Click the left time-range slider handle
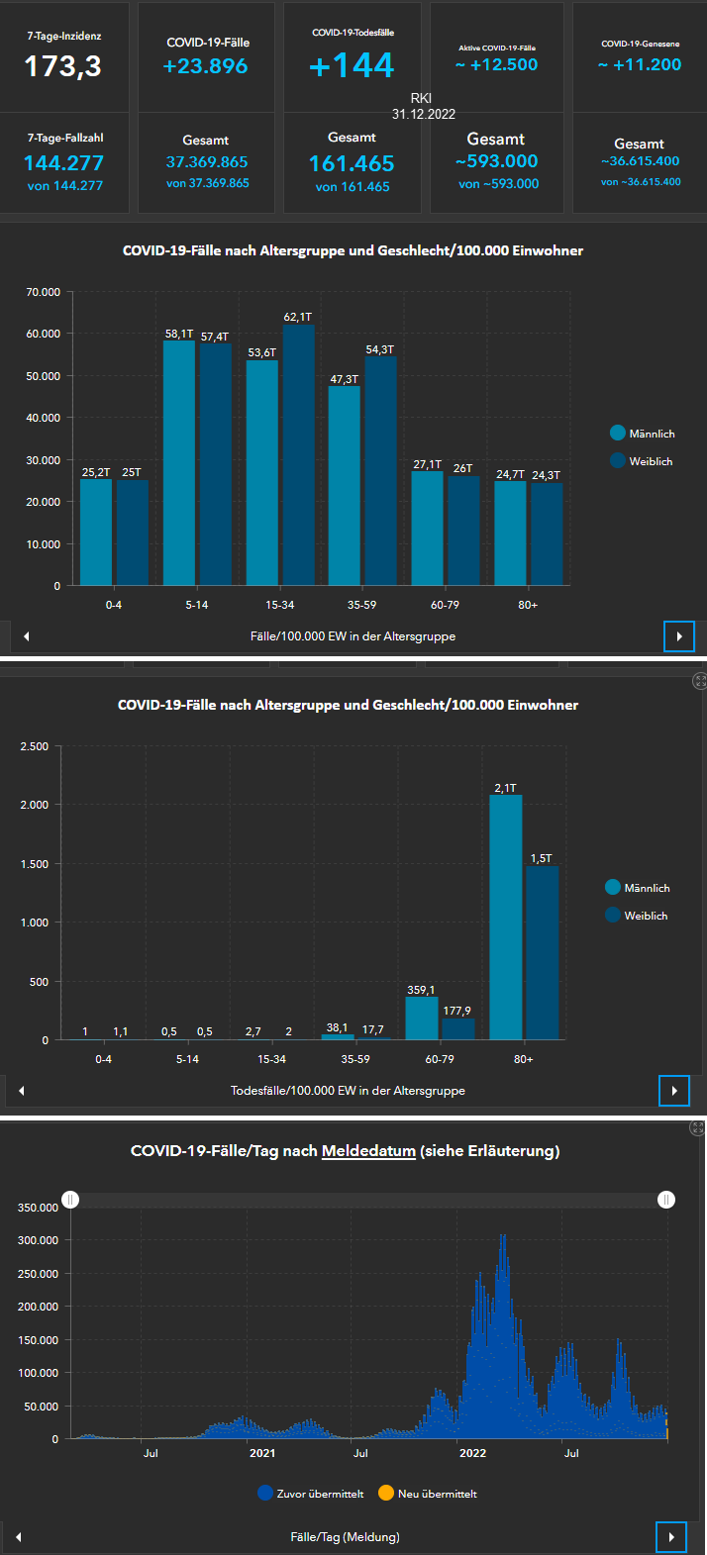707x1555 pixels. 71,1200
